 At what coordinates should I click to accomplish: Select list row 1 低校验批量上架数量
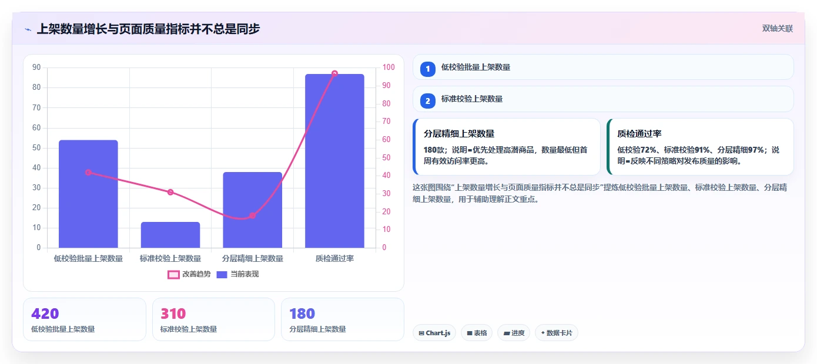(x=603, y=67)
